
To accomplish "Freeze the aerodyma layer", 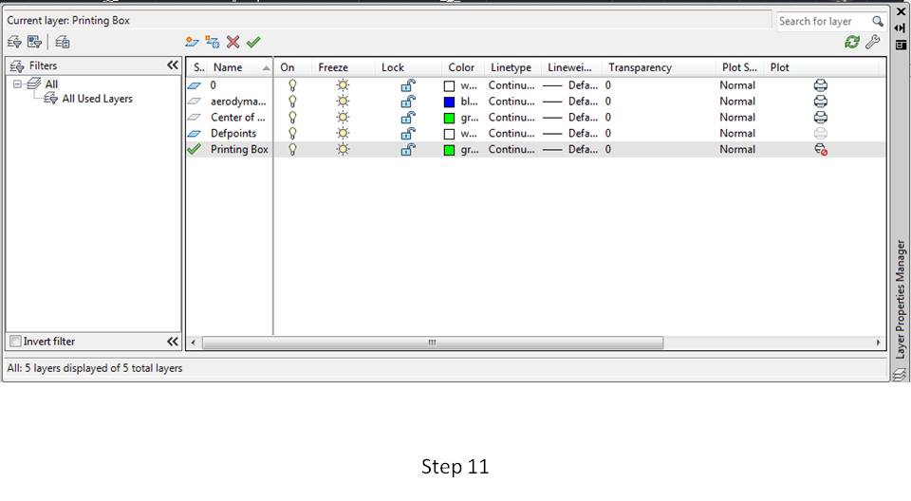I will coord(343,102).
